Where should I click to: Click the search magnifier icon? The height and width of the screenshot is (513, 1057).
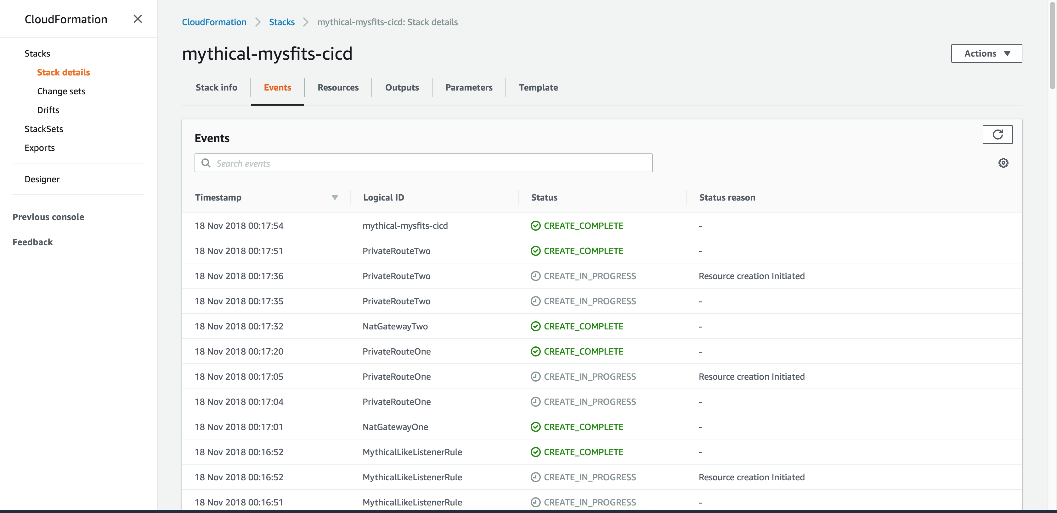pyautogui.click(x=206, y=163)
